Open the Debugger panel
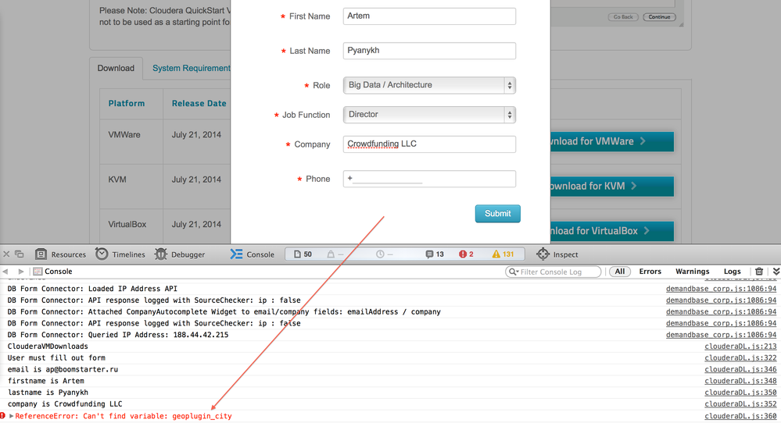Viewport: 781px width, 423px height. 180,254
